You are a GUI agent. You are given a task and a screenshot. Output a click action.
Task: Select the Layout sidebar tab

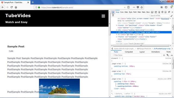142,52
